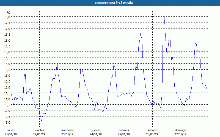This screenshot has height=137, width=220.
Task: Select the °C unit label on the axis
Action: tap(9, 13)
